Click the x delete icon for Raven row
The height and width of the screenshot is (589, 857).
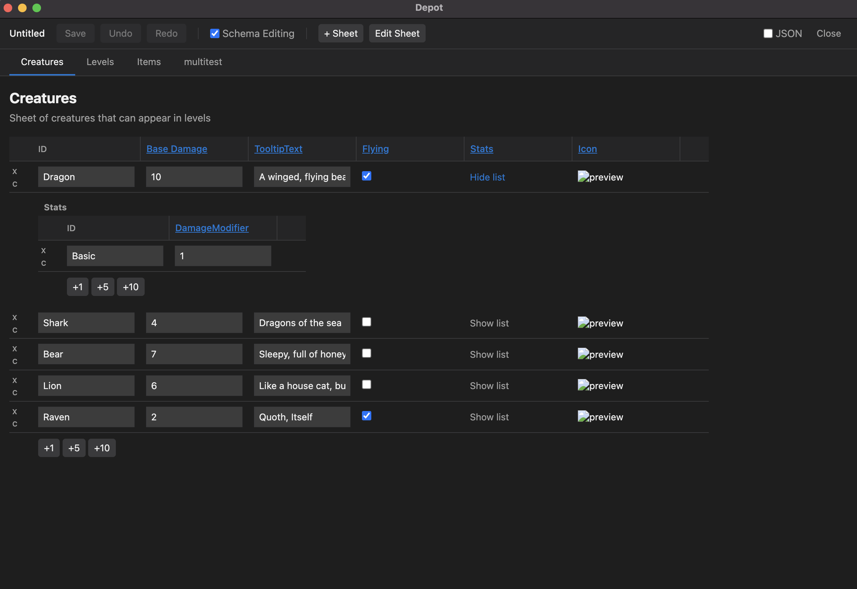tap(15, 411)
